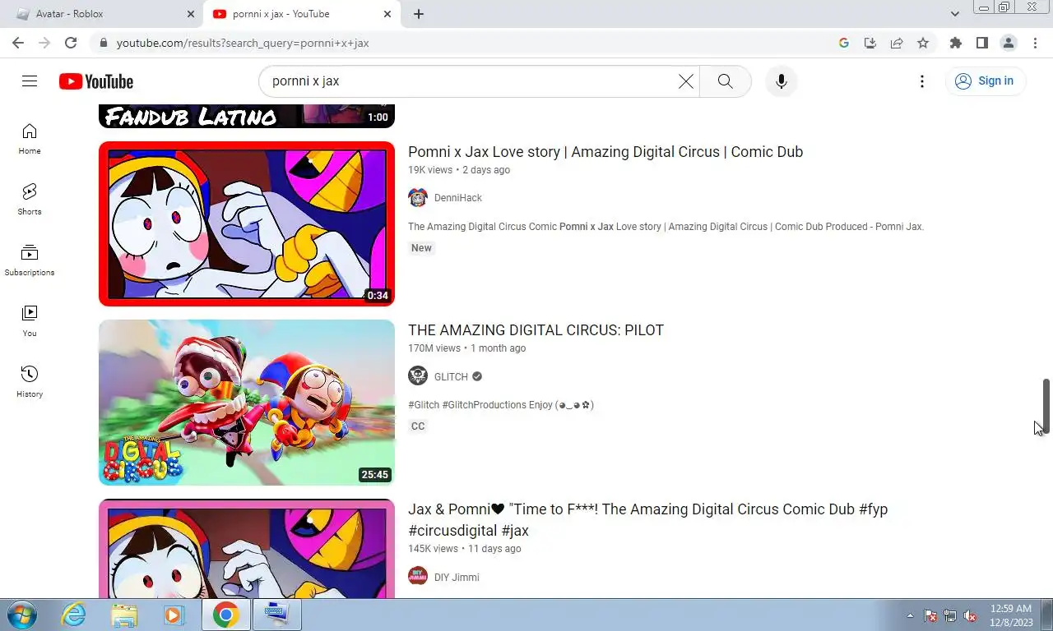Image resolution: width=1053 pixels, height=631 pixels.
Task: Reload the page
Action: 71,43
